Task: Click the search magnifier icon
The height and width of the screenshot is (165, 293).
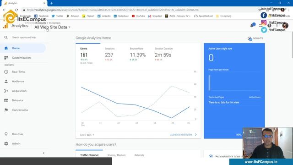Action: (x=6, y=38)
